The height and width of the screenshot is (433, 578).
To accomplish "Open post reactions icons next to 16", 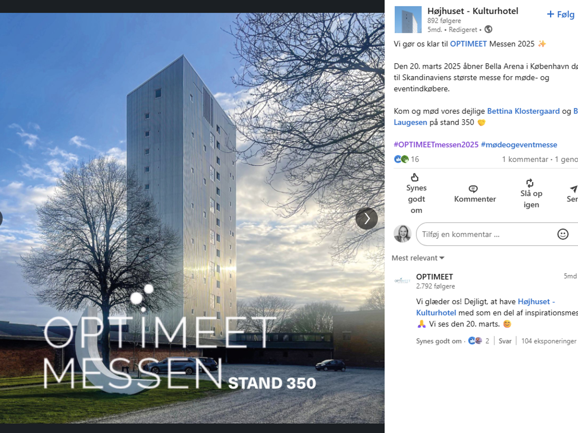I will pos(402,159).
